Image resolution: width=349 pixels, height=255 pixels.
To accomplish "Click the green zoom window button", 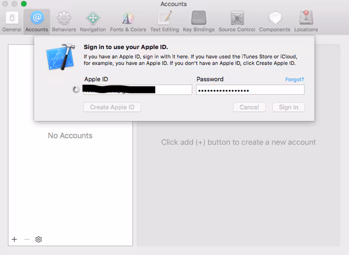I will point(24,4).
